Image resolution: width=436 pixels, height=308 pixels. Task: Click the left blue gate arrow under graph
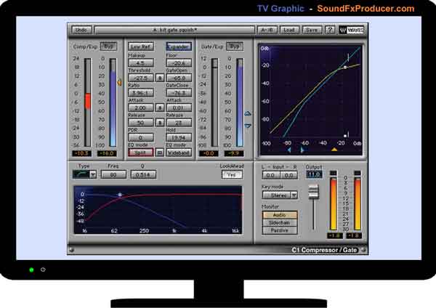coord(289,150)
